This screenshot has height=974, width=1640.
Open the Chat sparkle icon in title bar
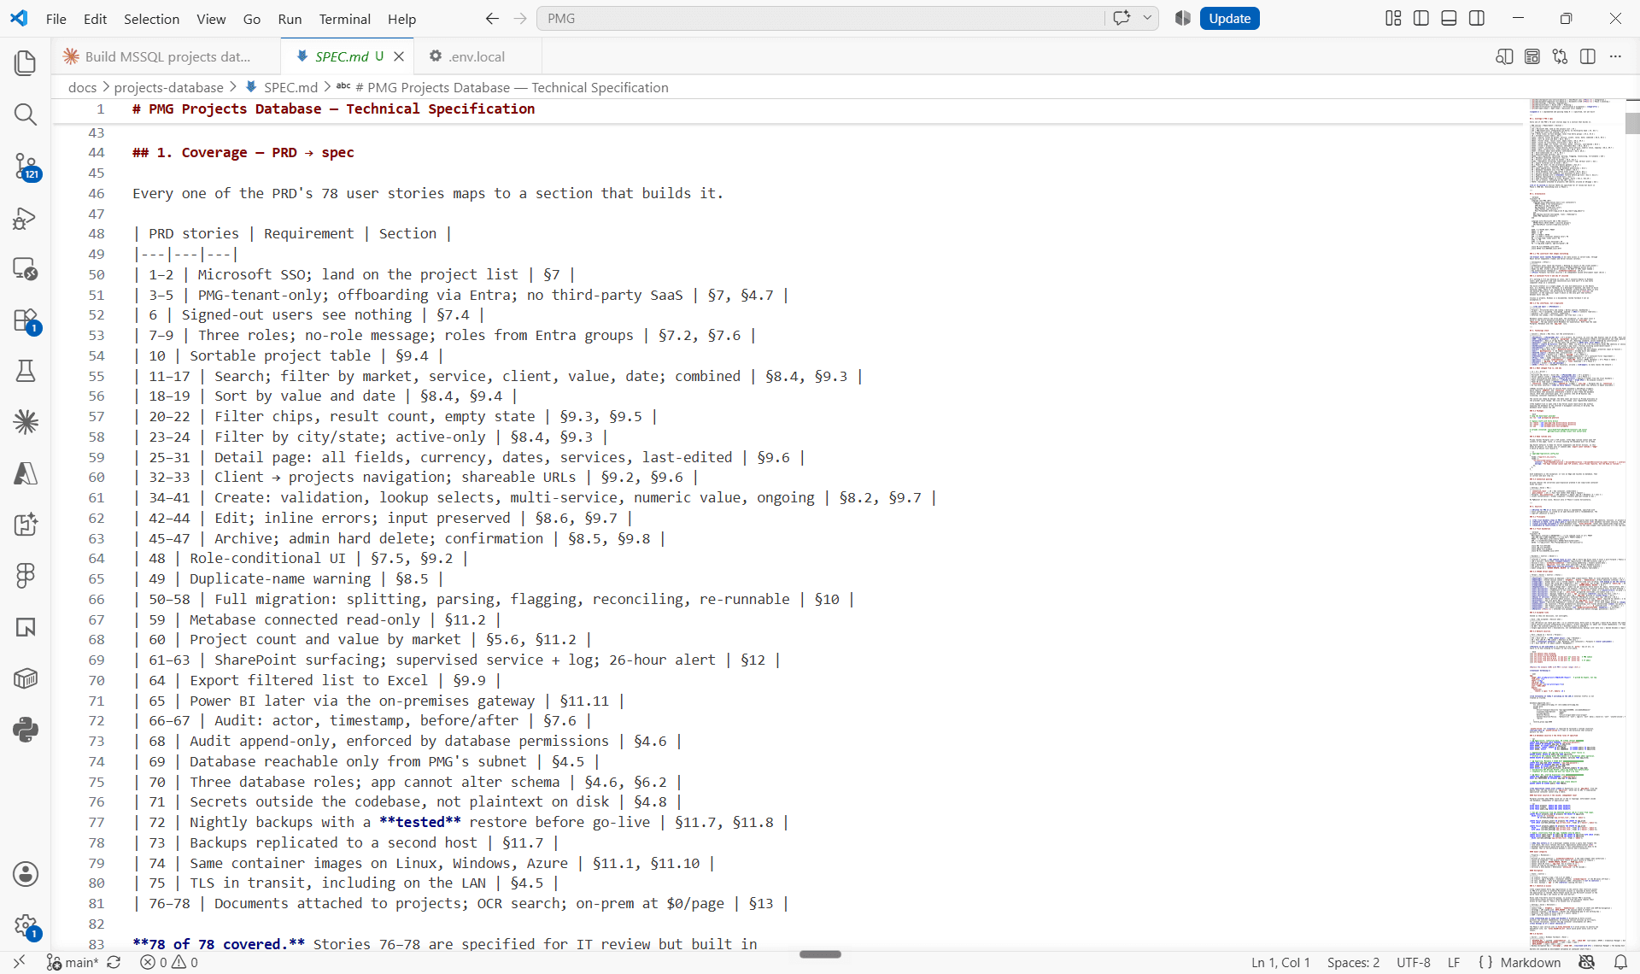coord(1122,19)
